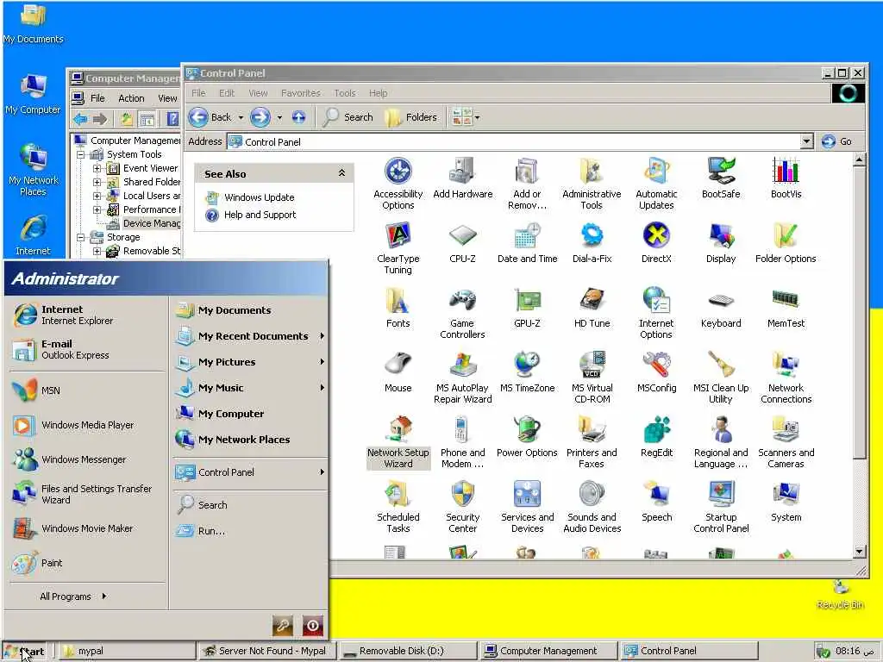Open the Forward history dropdown arrow
This screenshot has height=662, width=883.
[279, 117]
